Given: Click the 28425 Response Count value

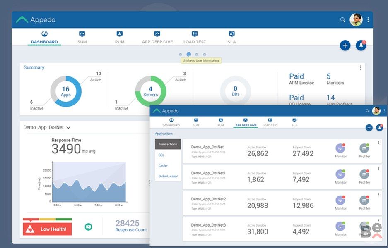Looking at the screenshot, I should 128,223.
